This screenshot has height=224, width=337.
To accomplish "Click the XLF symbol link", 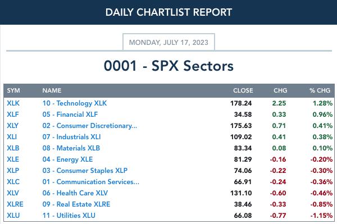I will point(13,115).
